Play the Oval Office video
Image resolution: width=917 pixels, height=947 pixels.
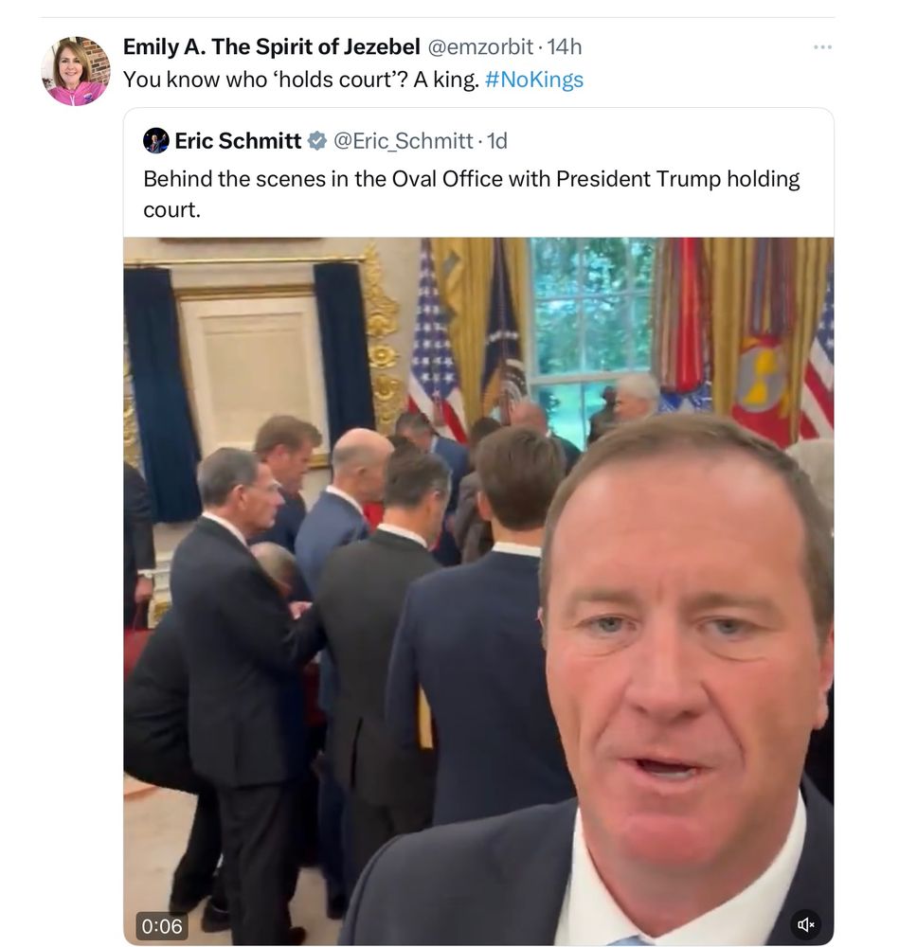click(478, 591)
